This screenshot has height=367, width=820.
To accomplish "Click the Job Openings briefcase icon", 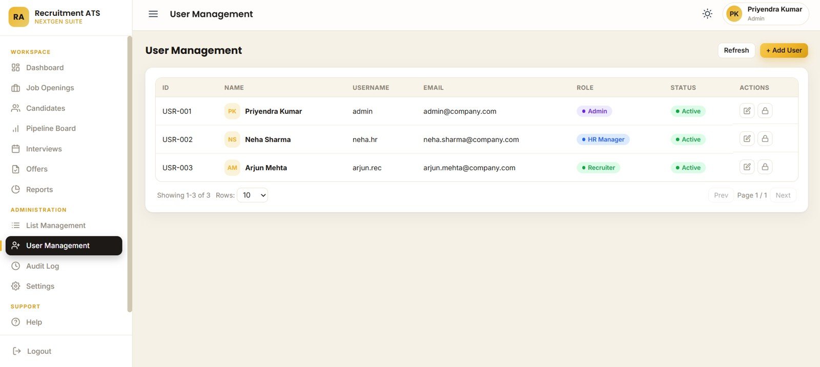I will (x=16, y=88).
